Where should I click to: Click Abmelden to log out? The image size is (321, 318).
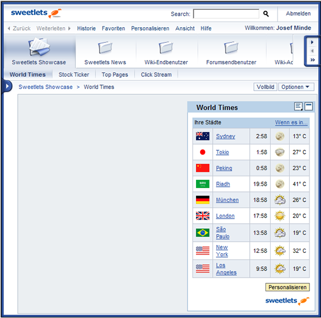pyautogui.click(x=298, y=13)
